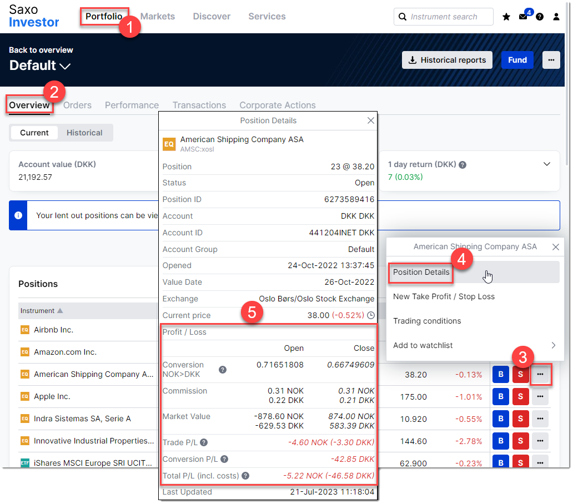Click the instrument search magnifier icon

(x=403, y=17)
